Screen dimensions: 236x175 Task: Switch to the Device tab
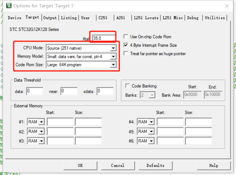pyautogui.click(x=14, y=18)
